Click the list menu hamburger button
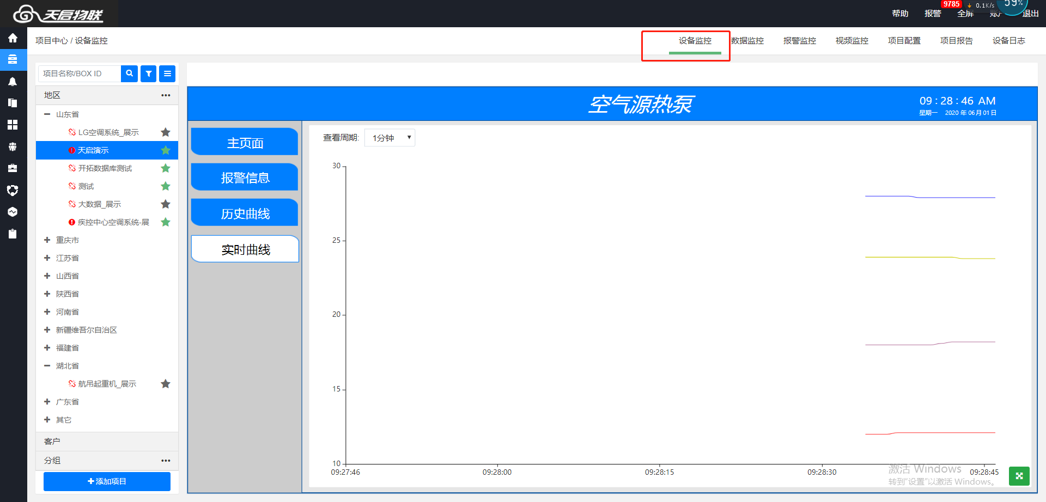This screenshot has width=1046, height=502. pos(167,74)
